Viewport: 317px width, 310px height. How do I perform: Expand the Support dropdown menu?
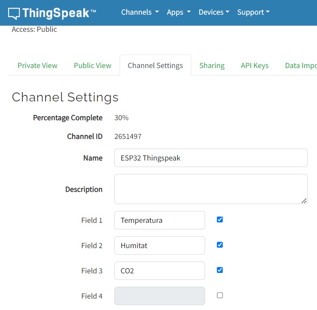tap(253, 12)
